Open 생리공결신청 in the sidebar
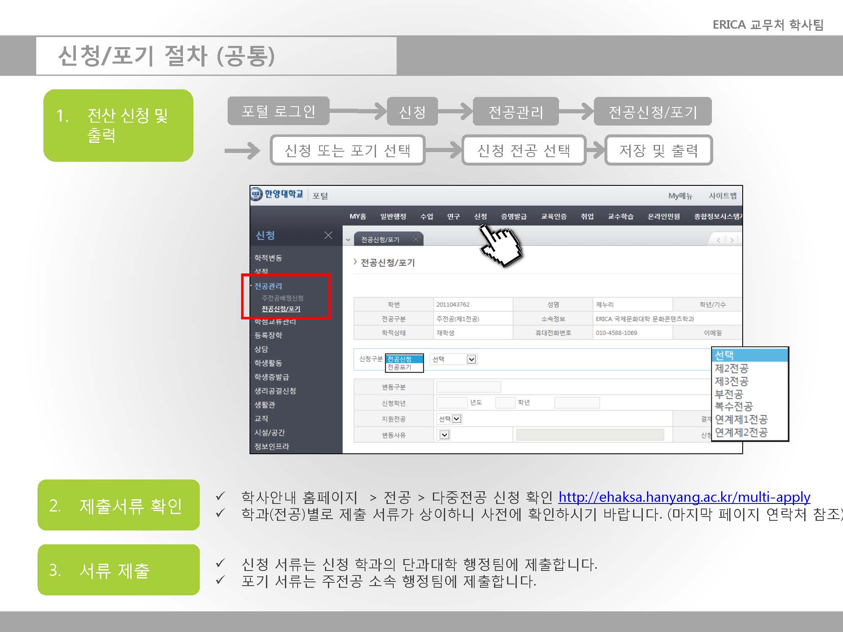 click(275, 391)
